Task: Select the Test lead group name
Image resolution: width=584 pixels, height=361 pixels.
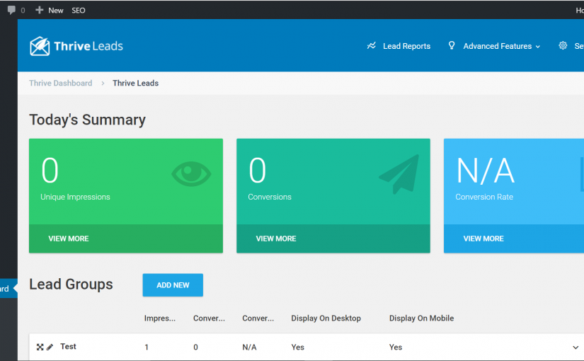Action: pos(68,346)
